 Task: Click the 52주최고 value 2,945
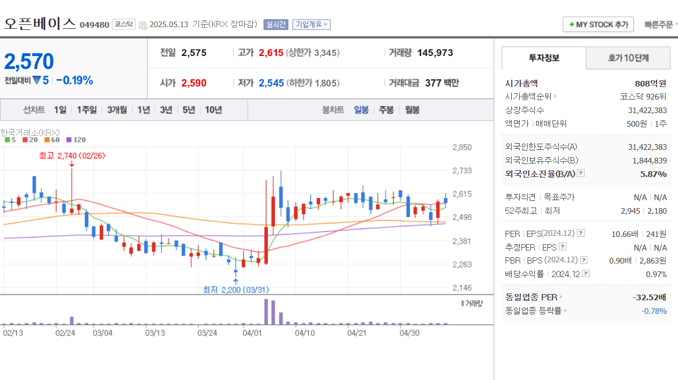click(630, 211)
